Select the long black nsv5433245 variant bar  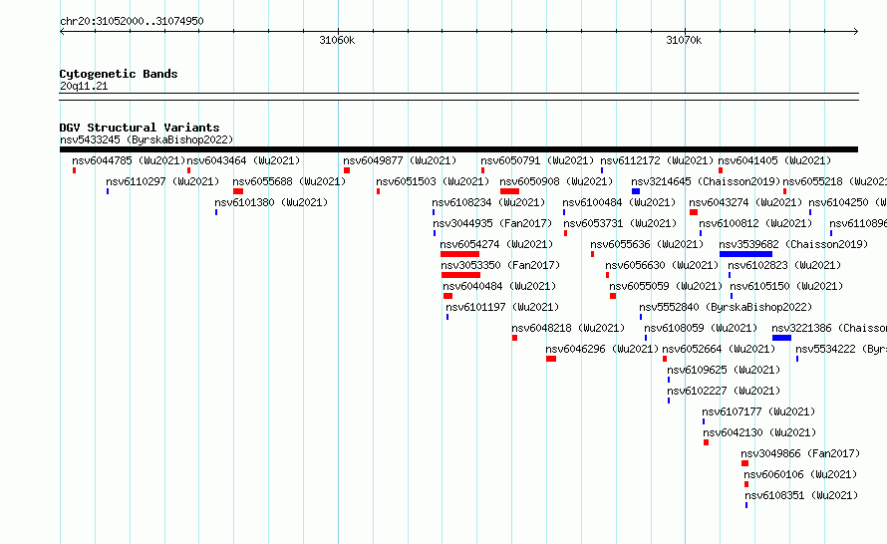click(458, 149)
